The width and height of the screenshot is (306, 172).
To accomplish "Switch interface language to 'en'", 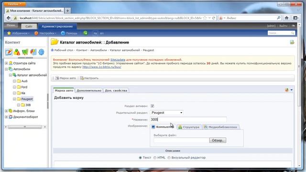I will pos(102,33).
